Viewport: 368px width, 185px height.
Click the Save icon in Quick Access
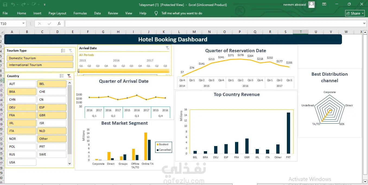click(x=5, y=5)
